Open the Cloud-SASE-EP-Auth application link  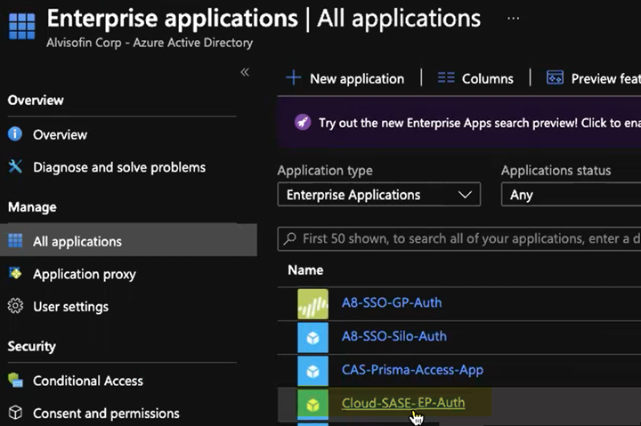pos(402,403)
